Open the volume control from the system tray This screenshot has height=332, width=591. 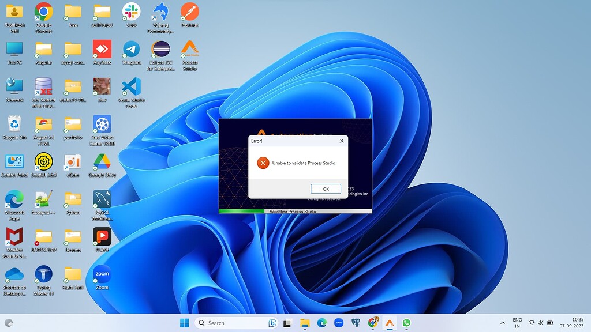pyautogui.click(x=540, y=323)
